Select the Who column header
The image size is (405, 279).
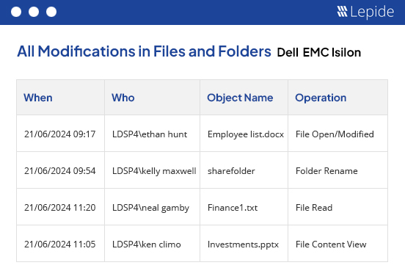[x=123, y=98]
